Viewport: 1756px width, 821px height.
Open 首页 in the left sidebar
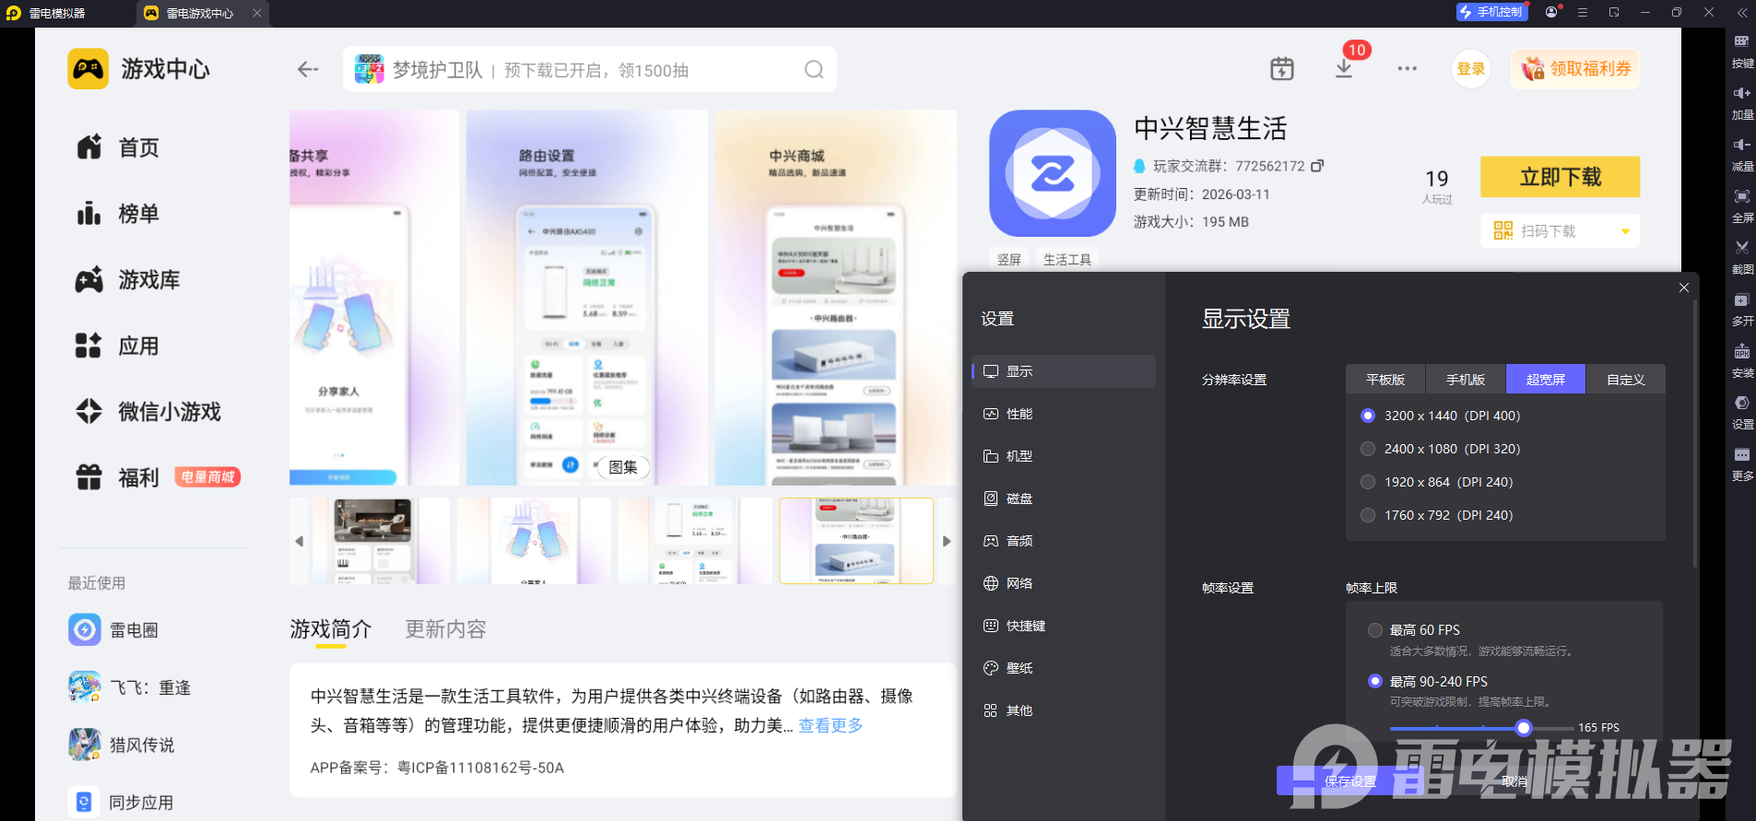coord(118,147)
